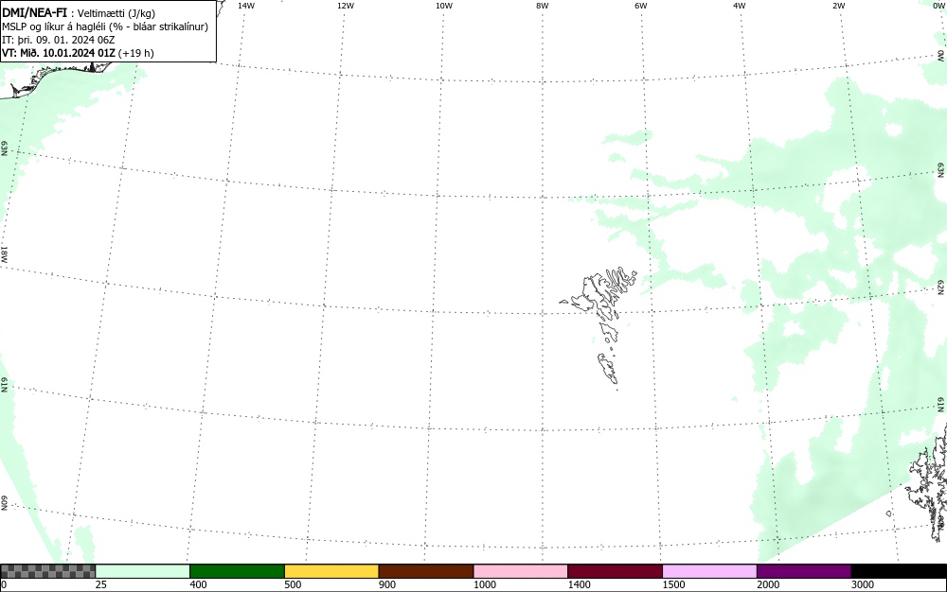Click the legend value '2000'
The image size is (947, 592).
[768, 584]
